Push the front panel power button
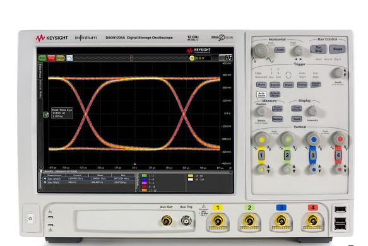Viewport: 368px width, 246px height. tap(30, 219)
